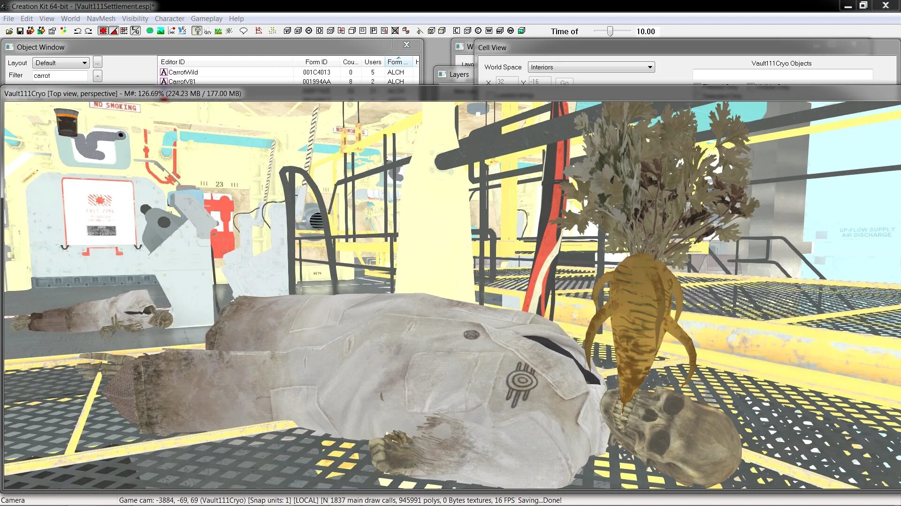The image size is (901, 506).
Task: Click the Time of day value 10.00
Action: point(646,31)
